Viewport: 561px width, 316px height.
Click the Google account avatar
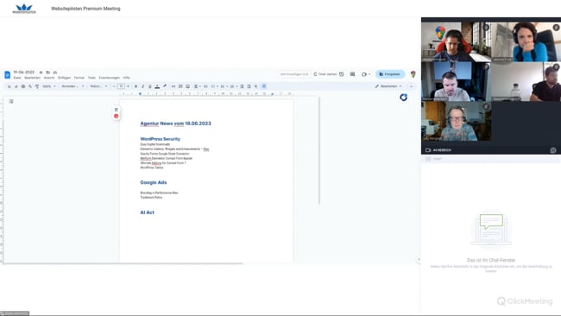413,74
